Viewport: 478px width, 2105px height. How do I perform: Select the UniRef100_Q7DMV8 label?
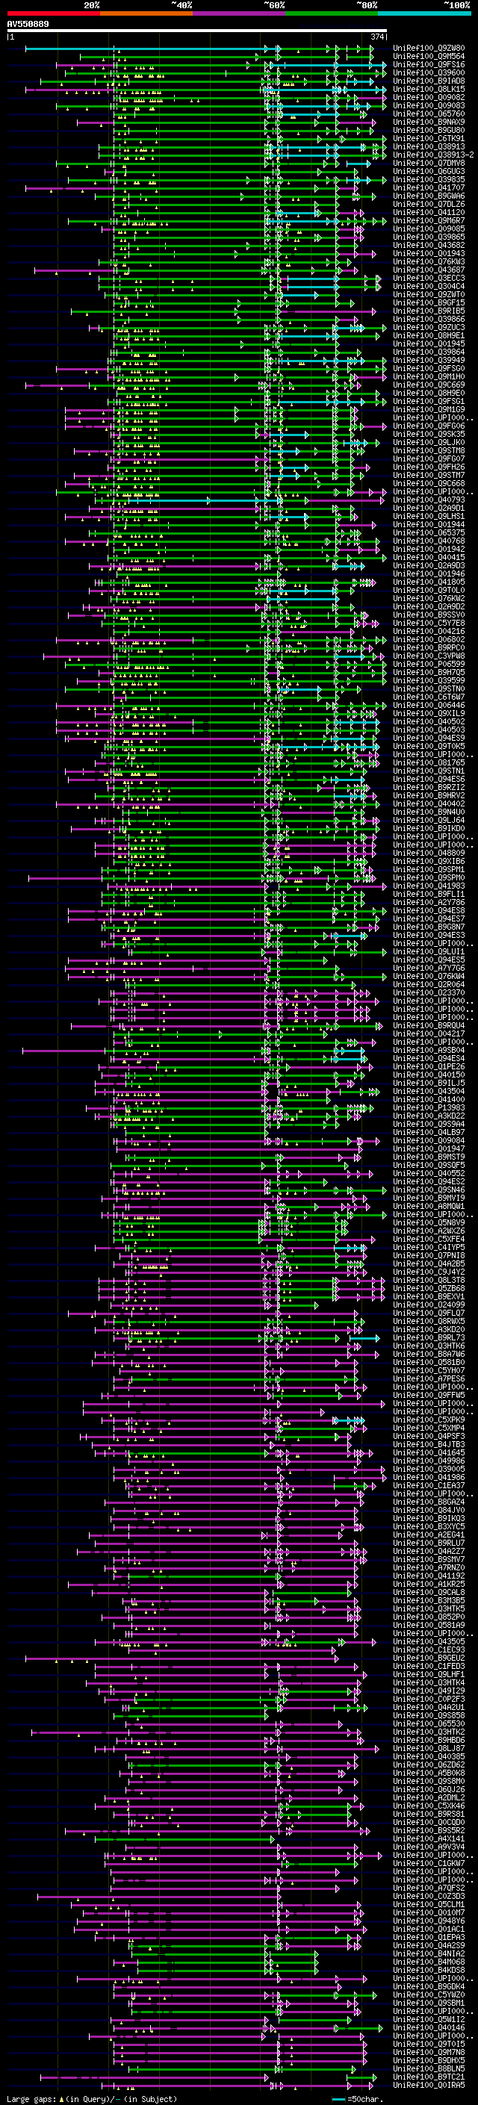click(x=429, y=164)
